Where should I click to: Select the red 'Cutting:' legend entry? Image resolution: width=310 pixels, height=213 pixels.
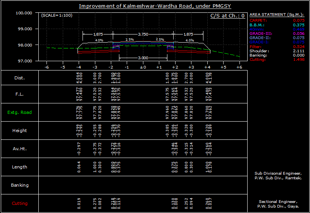coord(258,60)
